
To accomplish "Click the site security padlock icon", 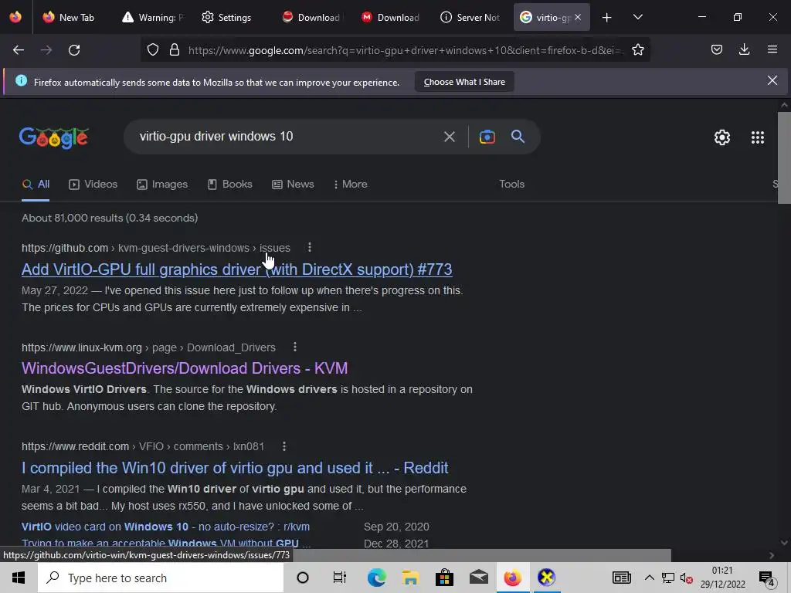I will pos(175,50).
